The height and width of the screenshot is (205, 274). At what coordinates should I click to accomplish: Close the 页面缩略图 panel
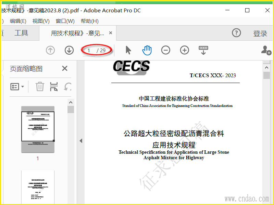[65, 69]
